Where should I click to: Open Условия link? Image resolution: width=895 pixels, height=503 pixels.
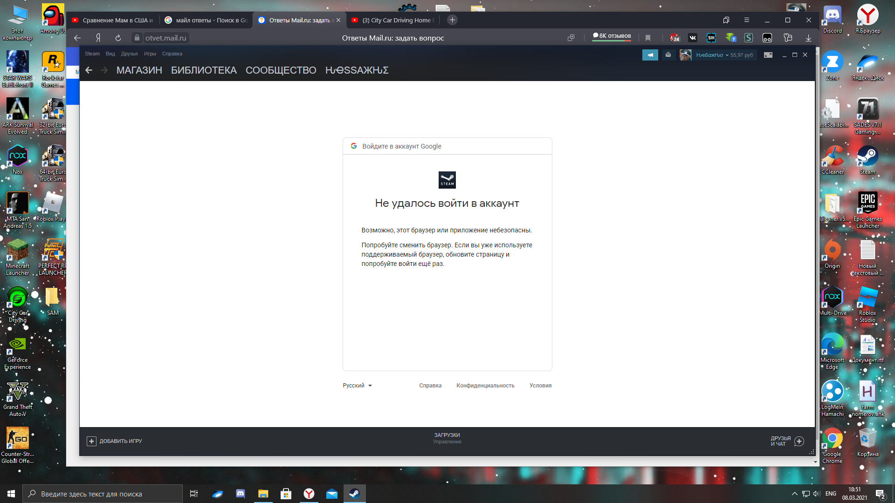540,386
